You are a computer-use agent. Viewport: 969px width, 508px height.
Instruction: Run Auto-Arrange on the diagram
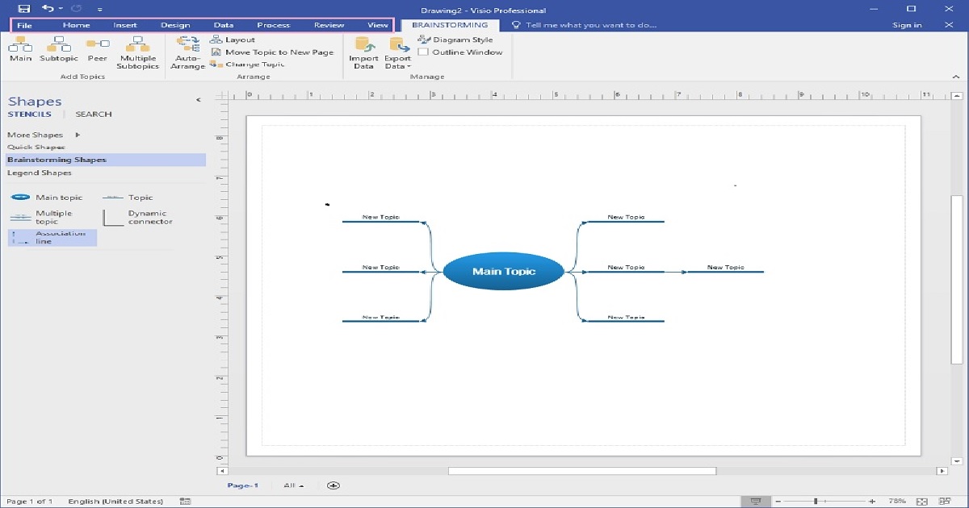click(x=187, y=52)
